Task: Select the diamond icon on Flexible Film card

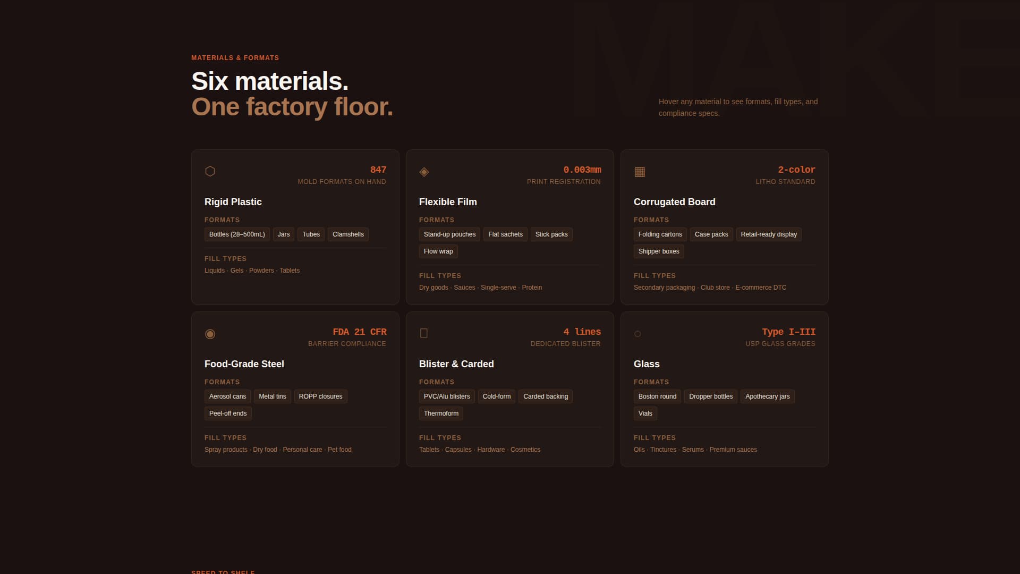Action: [x=424, y=172]
